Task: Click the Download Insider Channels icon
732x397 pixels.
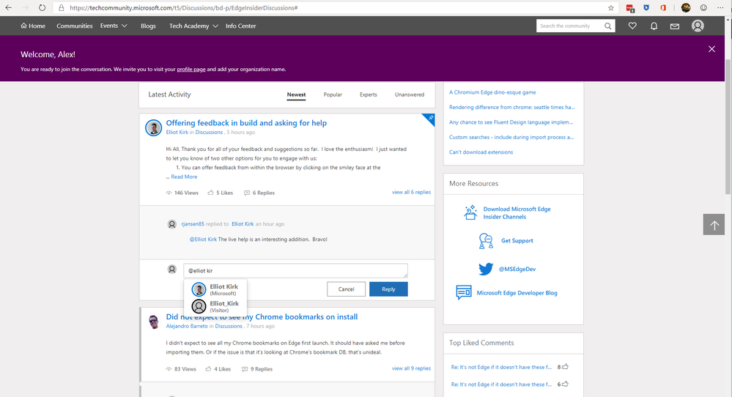Action: click(x=470, y=212)
